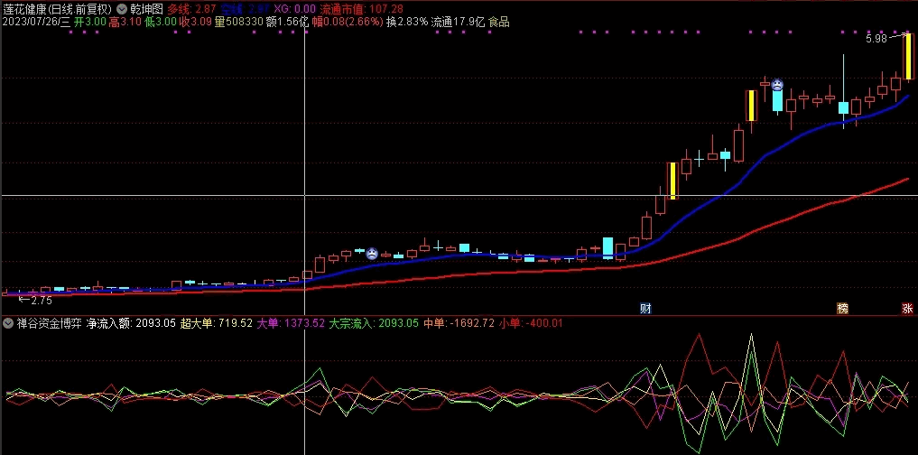Expand the 禅谷资金博弈 indicator dropdown arrow
This screenshot has height=455, width=918.
(8, 323)
